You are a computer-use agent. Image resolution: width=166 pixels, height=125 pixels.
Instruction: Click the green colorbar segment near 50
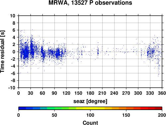tap(54, 108)
